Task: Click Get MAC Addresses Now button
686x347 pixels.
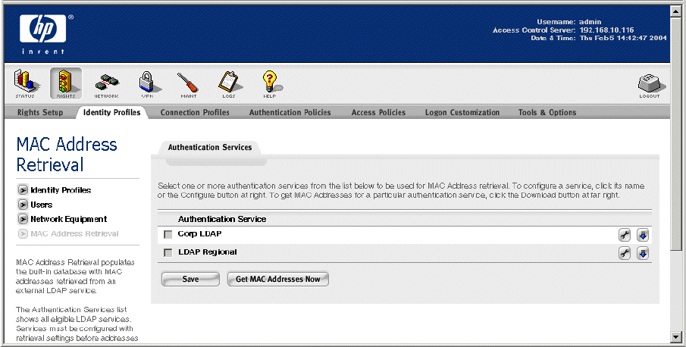Action: [278, 280]
